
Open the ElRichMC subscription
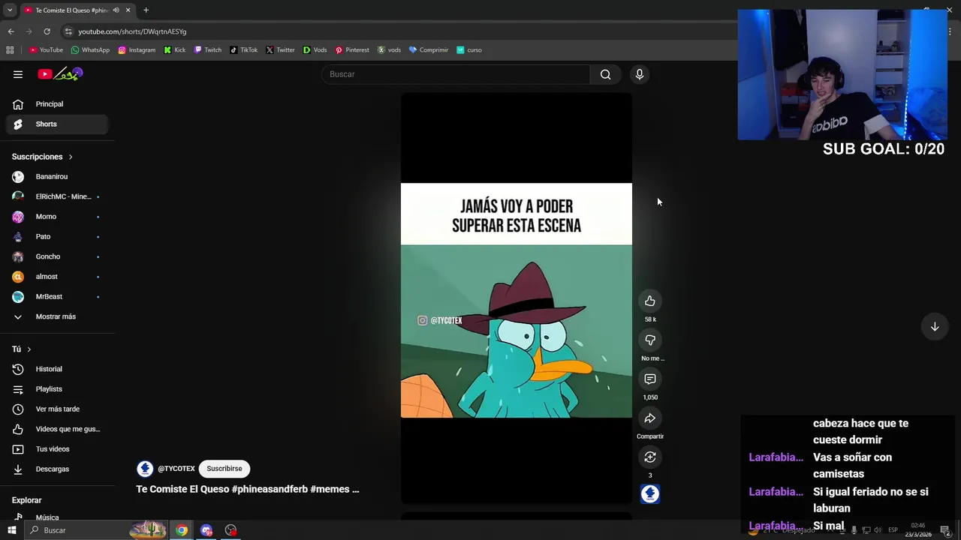[x=59, y=196]
